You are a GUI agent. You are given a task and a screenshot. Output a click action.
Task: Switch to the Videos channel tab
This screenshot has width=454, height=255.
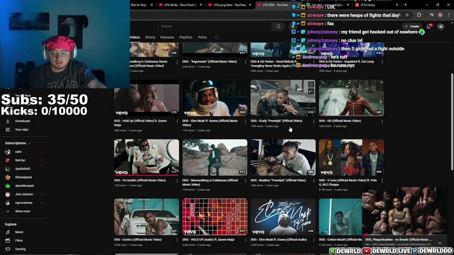click(135, 37)
